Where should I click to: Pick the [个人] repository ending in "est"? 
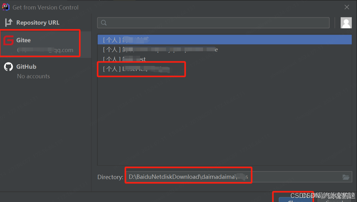tap(225, 59)
